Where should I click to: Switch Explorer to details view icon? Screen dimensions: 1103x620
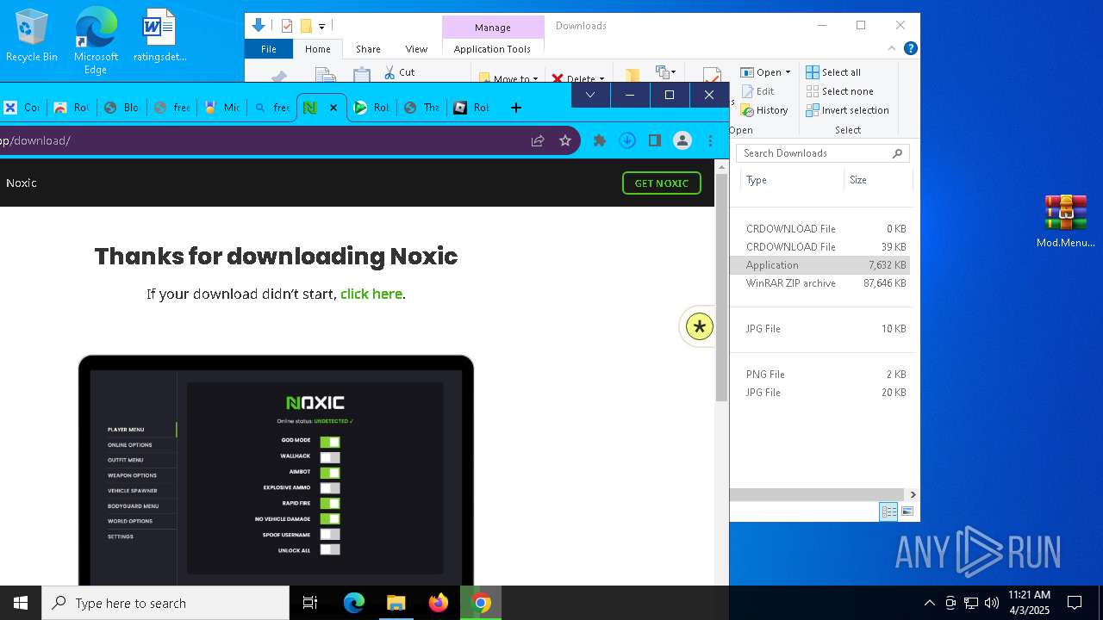pyautogui.click(x=889, y=512)
